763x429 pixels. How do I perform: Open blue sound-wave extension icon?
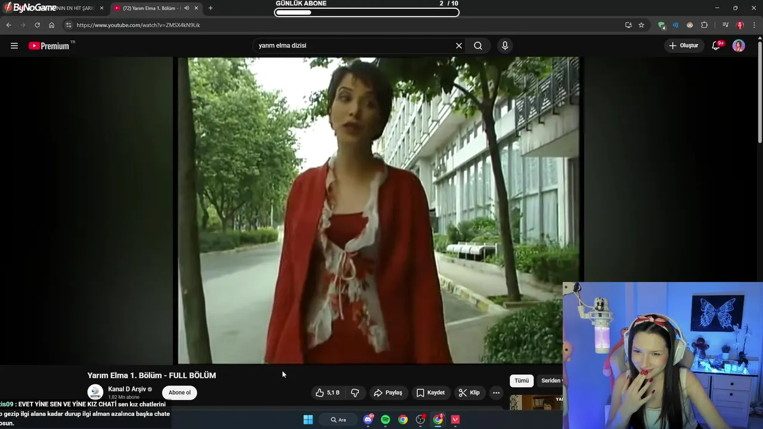(x=675, y=25)
